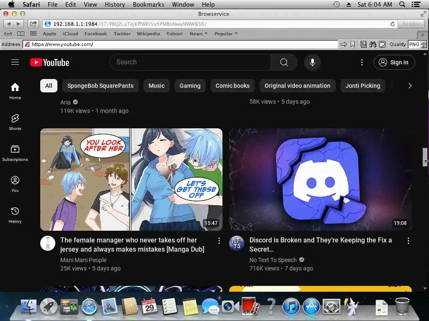Image resolution: width=429 pixels, height=321 pixels.
Task: Select the All filter chip
Action: coord(49,86)
